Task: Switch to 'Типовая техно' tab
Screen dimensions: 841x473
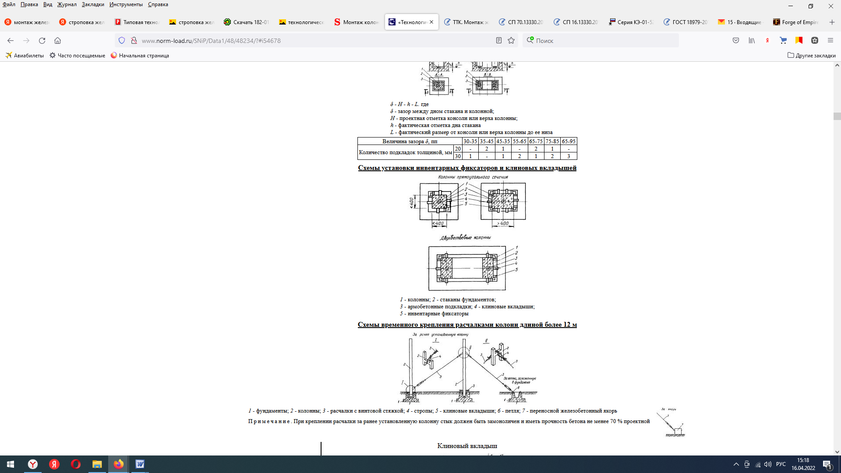Action: click(x=137, y=22)
